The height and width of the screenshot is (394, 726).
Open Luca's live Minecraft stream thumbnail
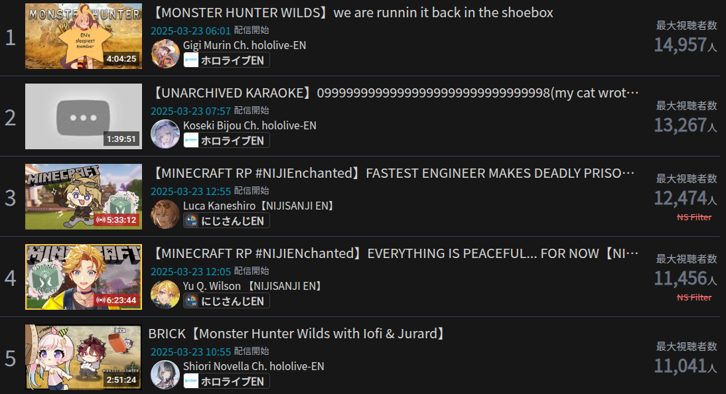click(84, 196)
